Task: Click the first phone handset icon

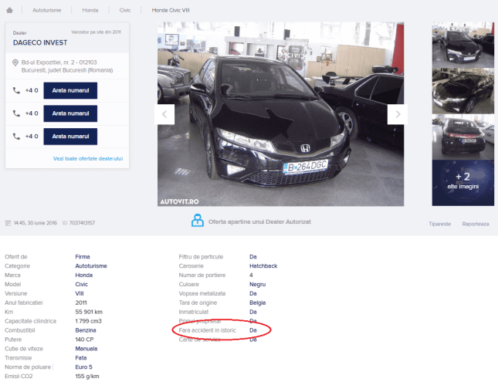Action: tap(16, 90)
